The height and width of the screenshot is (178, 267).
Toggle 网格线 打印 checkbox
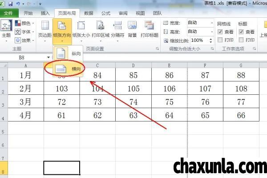pyautogui.click(x=220, y=40)
